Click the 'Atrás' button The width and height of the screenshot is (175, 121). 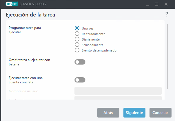pyautogui.click(x=108, y=113)
